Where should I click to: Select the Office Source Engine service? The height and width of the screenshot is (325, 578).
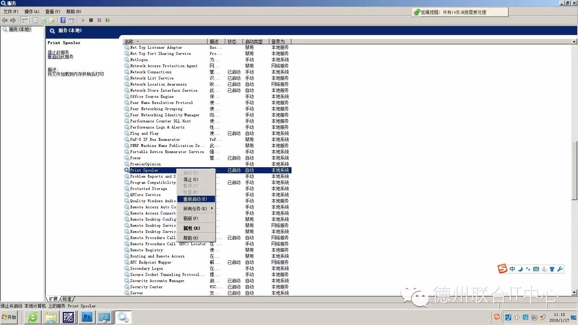click(x=207, y=96)
